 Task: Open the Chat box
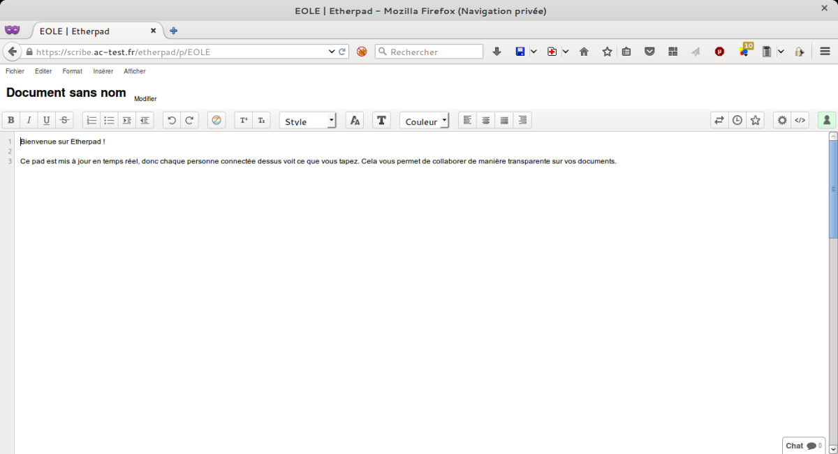(x=804, y=446)
